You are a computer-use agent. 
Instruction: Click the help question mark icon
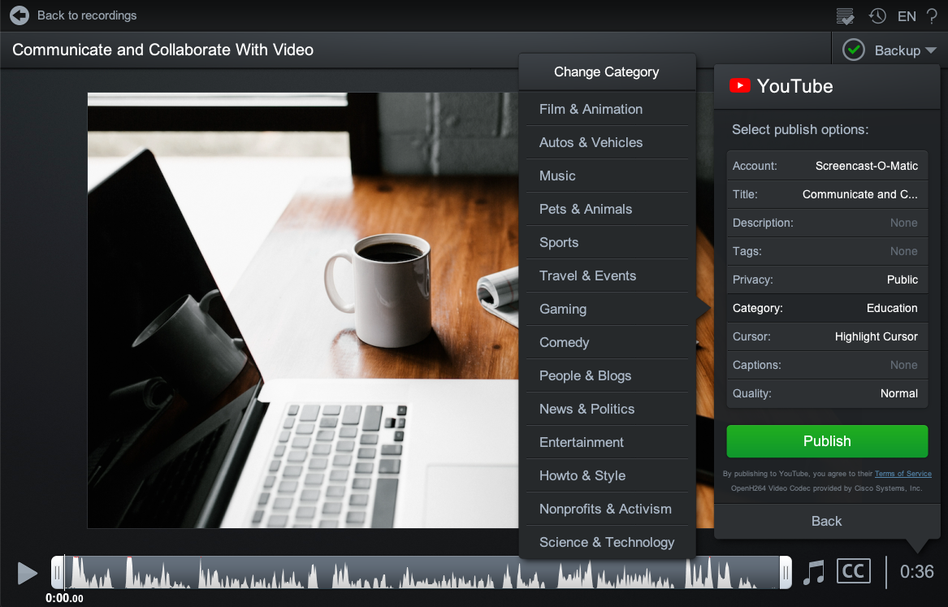[x=931, y=15]
